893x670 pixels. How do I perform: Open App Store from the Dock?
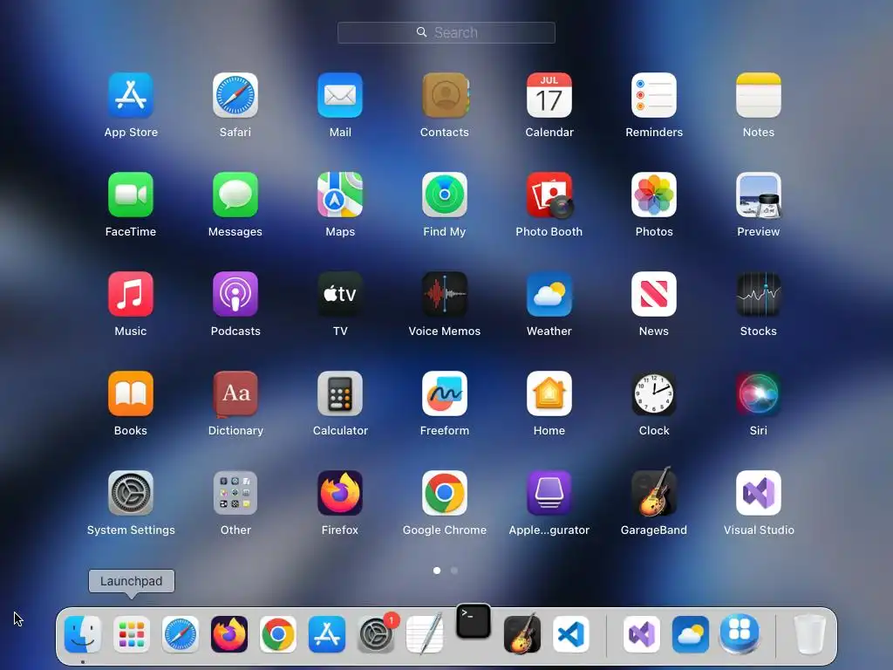point(327,634)
